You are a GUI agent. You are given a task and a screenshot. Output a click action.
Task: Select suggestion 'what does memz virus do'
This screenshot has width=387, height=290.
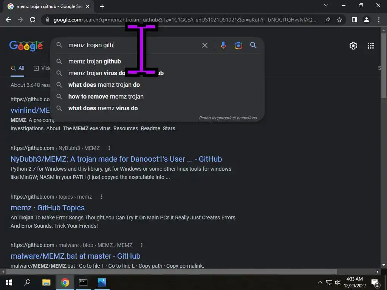click(x=158, y=108)
